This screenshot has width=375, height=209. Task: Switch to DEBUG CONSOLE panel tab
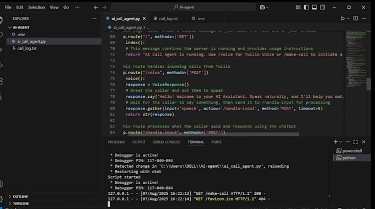(x=167, y=142)
